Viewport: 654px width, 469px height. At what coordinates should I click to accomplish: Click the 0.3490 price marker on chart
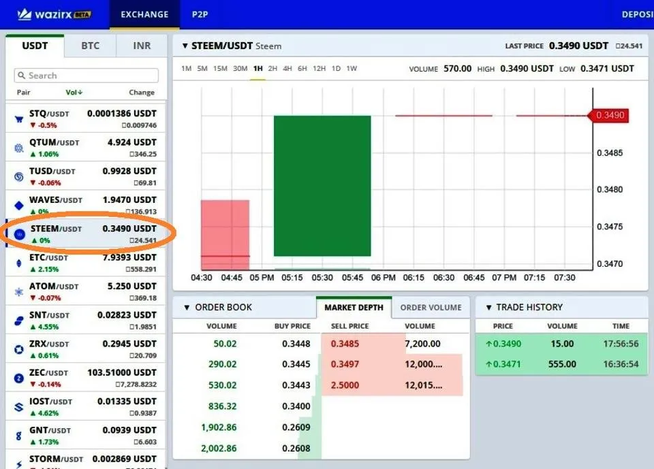click(x=608, y=116)
